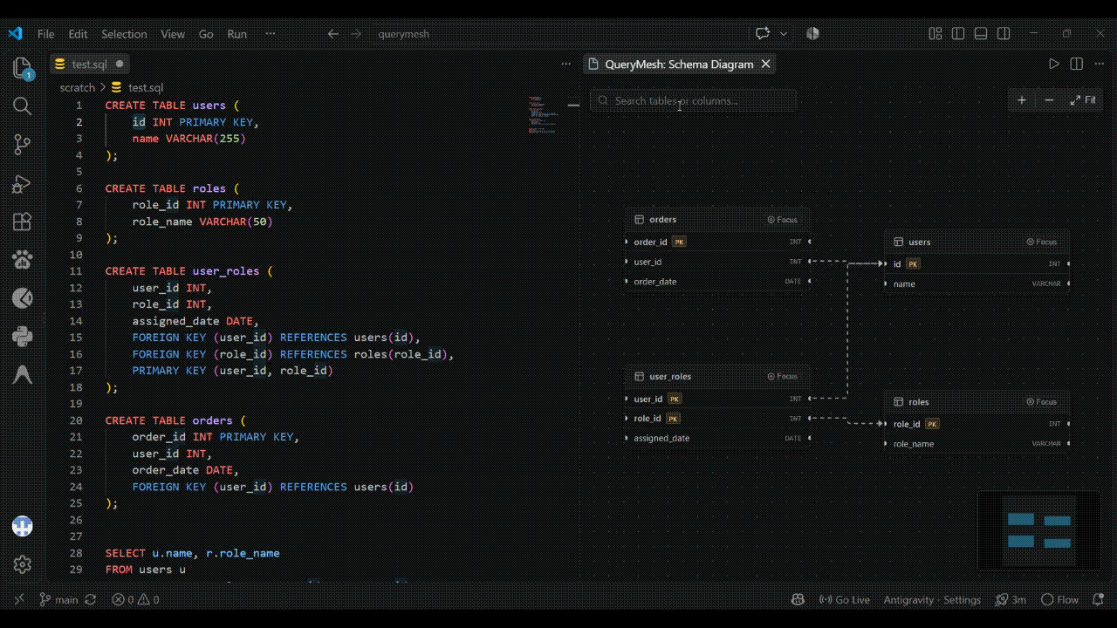
Task: Click the scratch breadcrumb folder
Action: click(77, 87)
